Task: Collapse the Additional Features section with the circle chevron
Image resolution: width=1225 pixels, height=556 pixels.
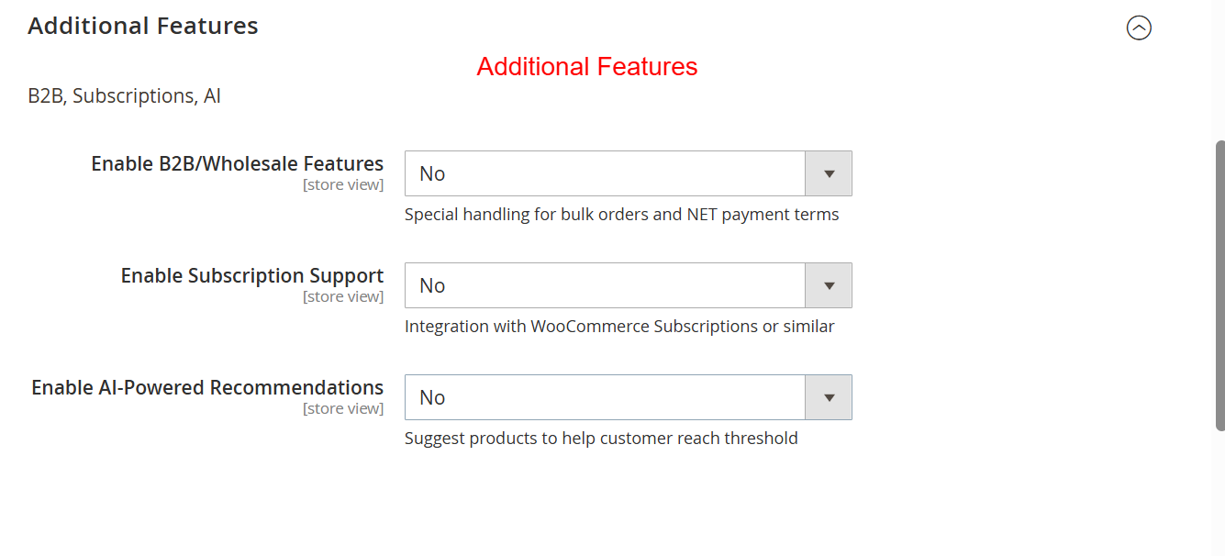Action: (x=1139, y=28)
